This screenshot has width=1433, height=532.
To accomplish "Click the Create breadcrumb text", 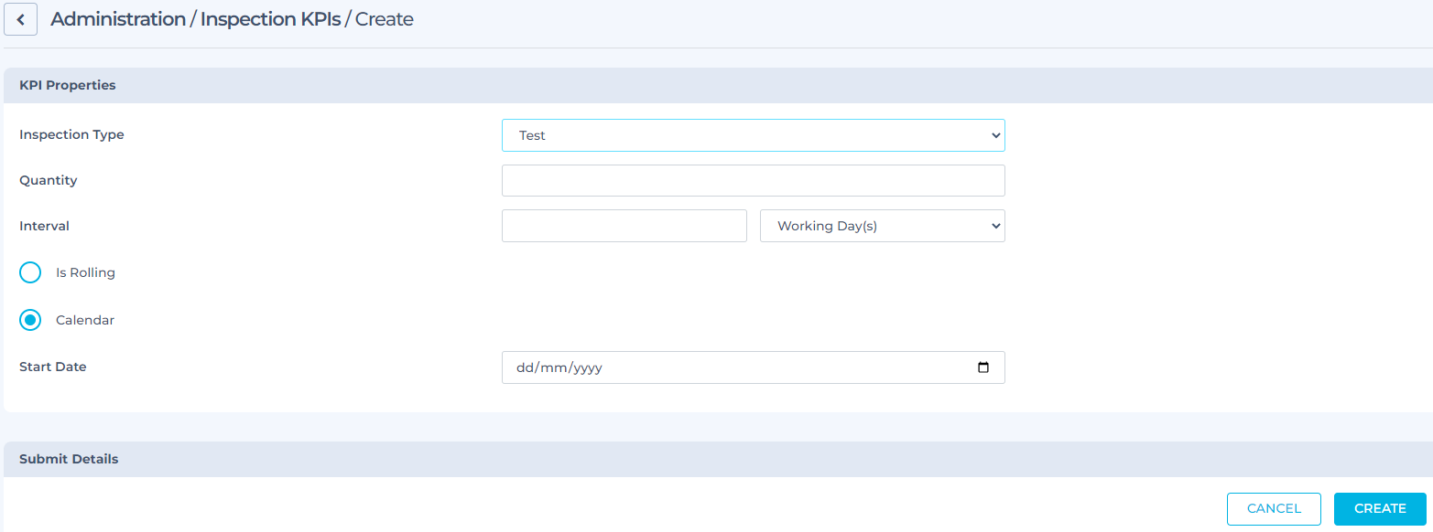I will (385, 19).
